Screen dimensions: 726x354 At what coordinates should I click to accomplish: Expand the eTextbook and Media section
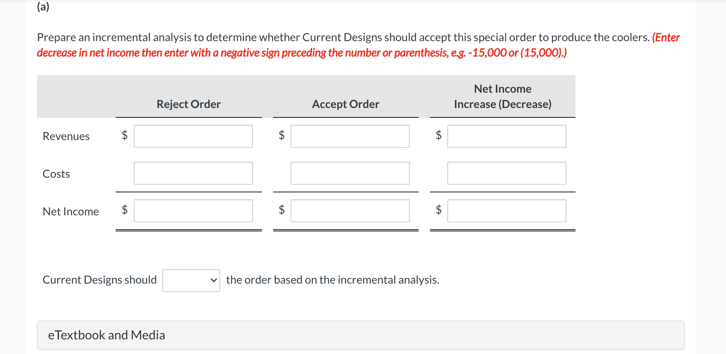coord(106,335)
